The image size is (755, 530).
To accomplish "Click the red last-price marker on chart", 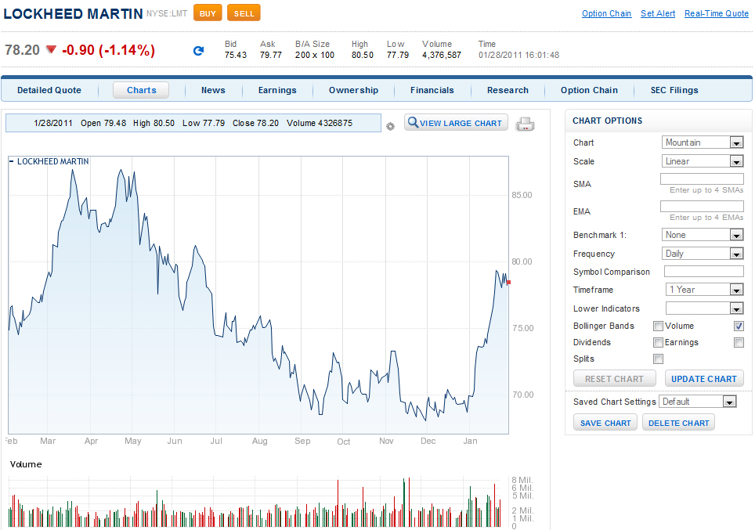I will (x=508, y=283).
